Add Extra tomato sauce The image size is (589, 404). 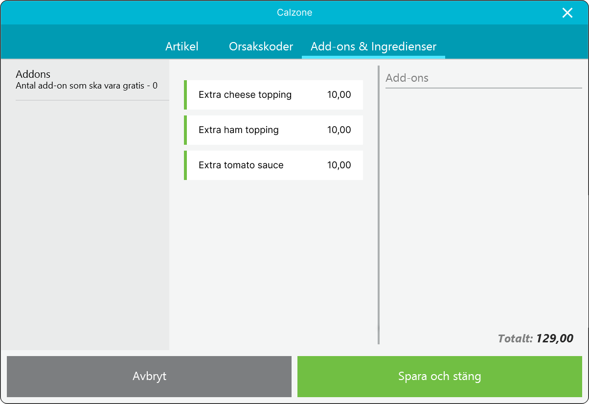tap(241, 165)
